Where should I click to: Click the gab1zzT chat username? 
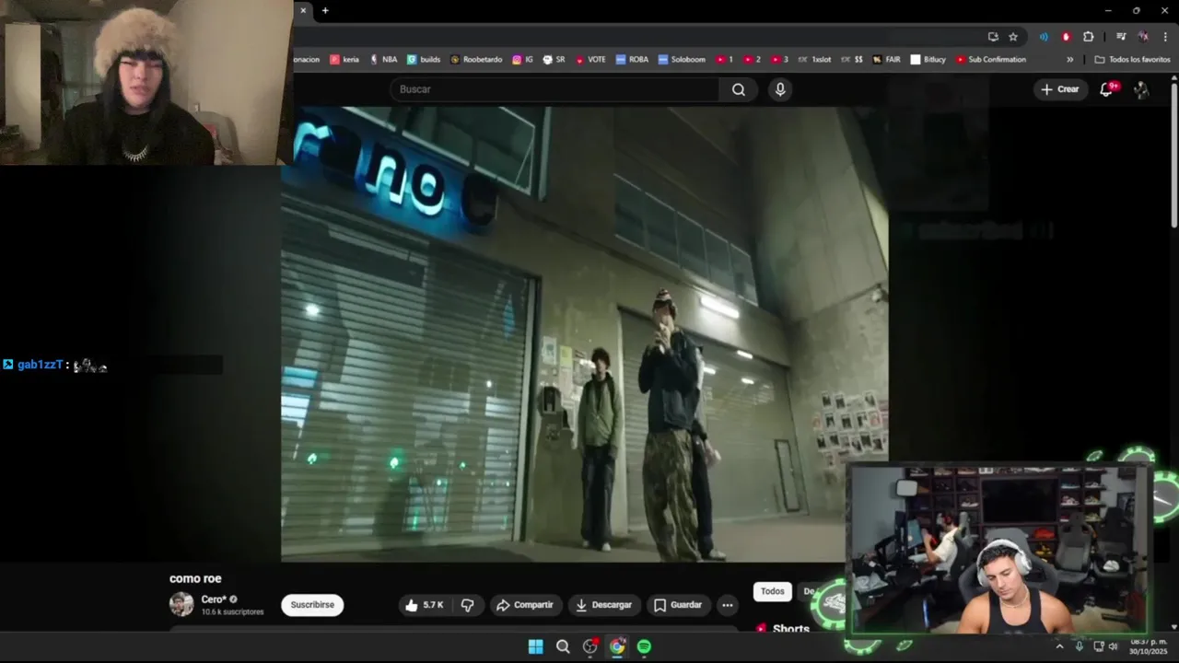click(40, 365)
